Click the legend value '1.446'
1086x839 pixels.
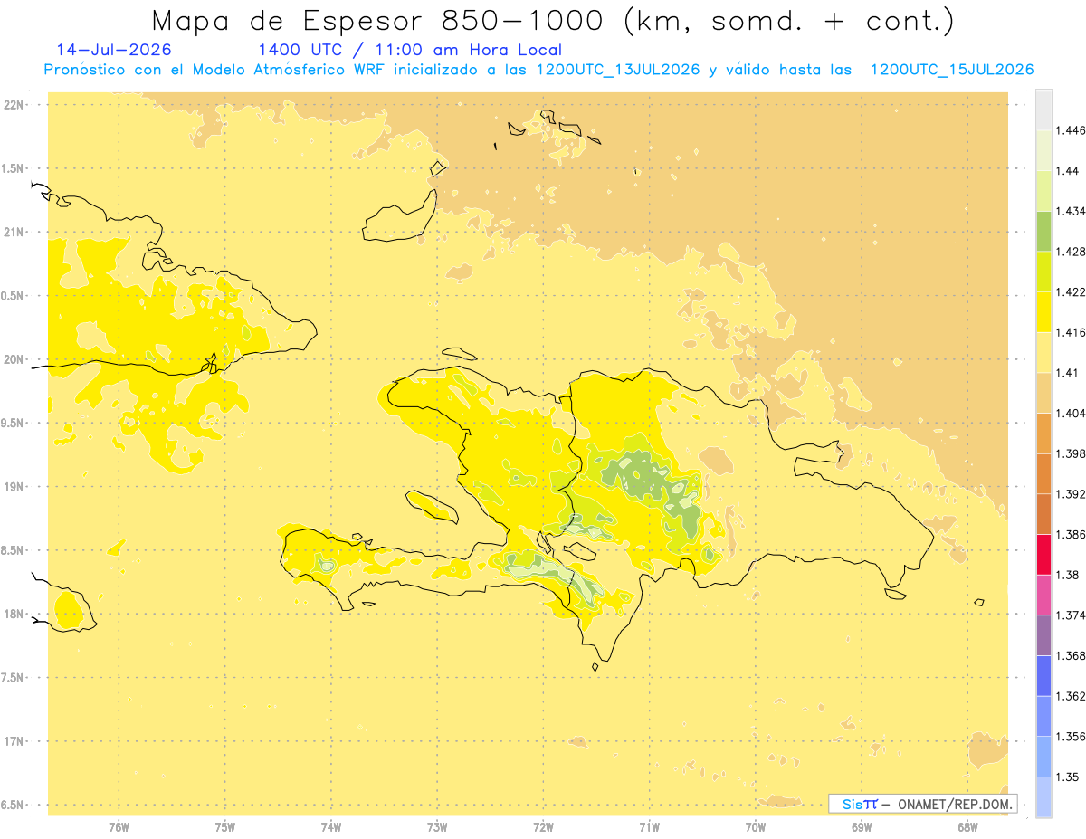[1071, 130]
